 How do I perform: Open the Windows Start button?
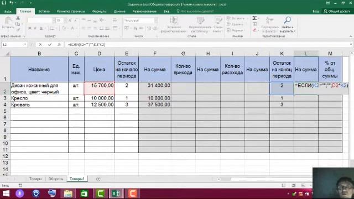(6, 193)
